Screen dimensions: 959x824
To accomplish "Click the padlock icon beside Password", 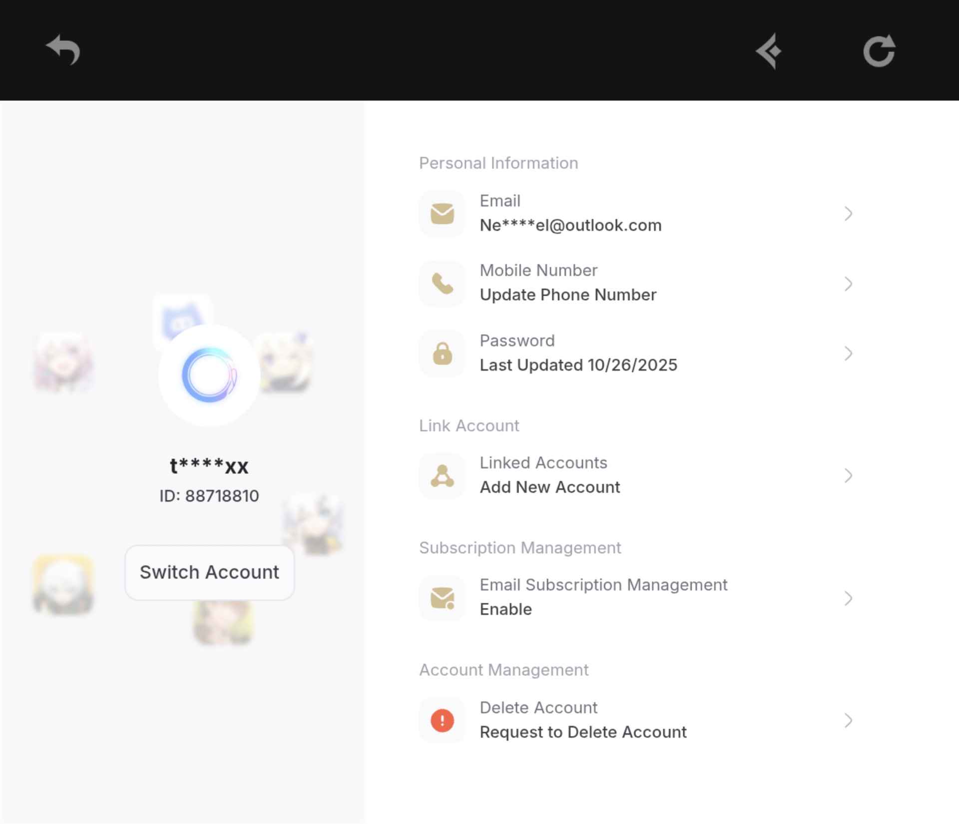I will coord(442,353).
